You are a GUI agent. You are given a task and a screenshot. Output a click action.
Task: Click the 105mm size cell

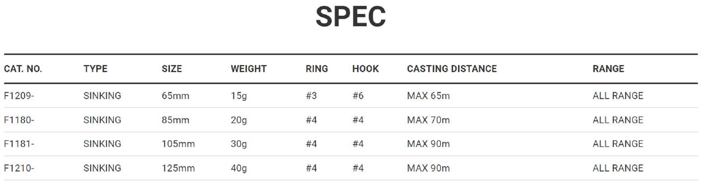pos(178,144)
